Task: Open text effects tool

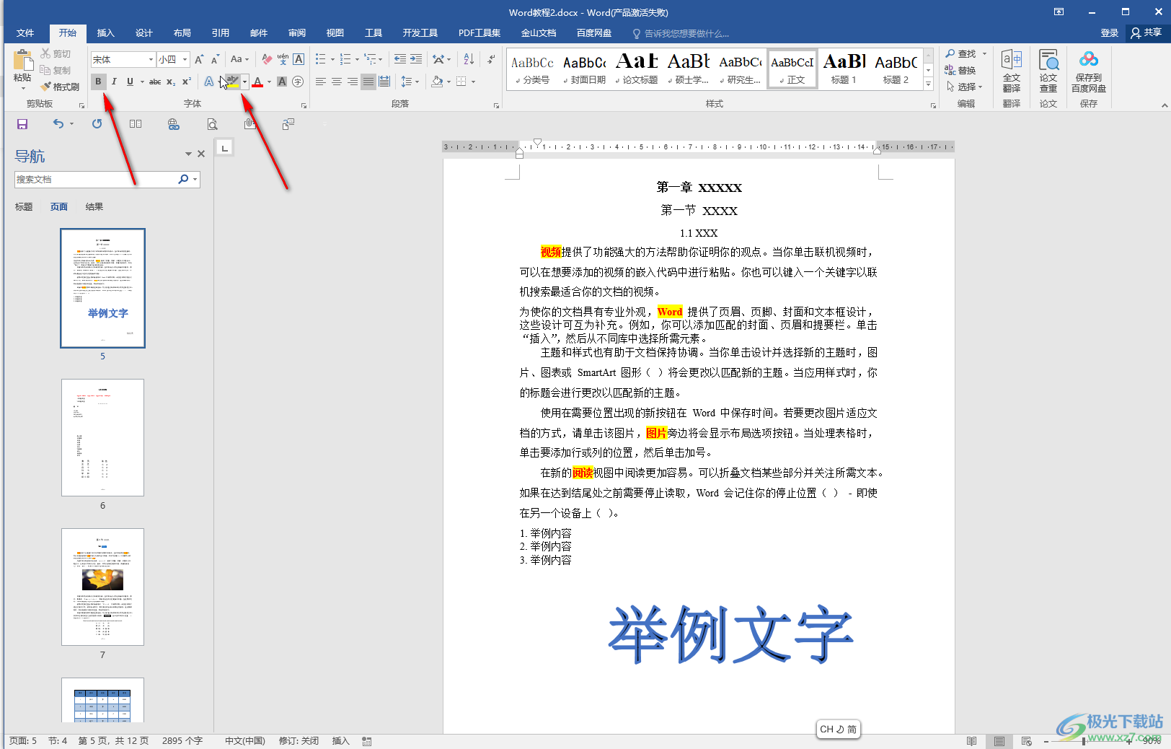Action: tap(208, 82)
